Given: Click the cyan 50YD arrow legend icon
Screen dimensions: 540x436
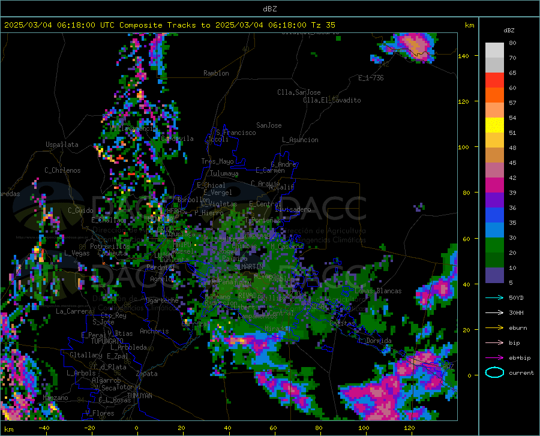Looking at the screenshot, I should (x=494, y=297).
